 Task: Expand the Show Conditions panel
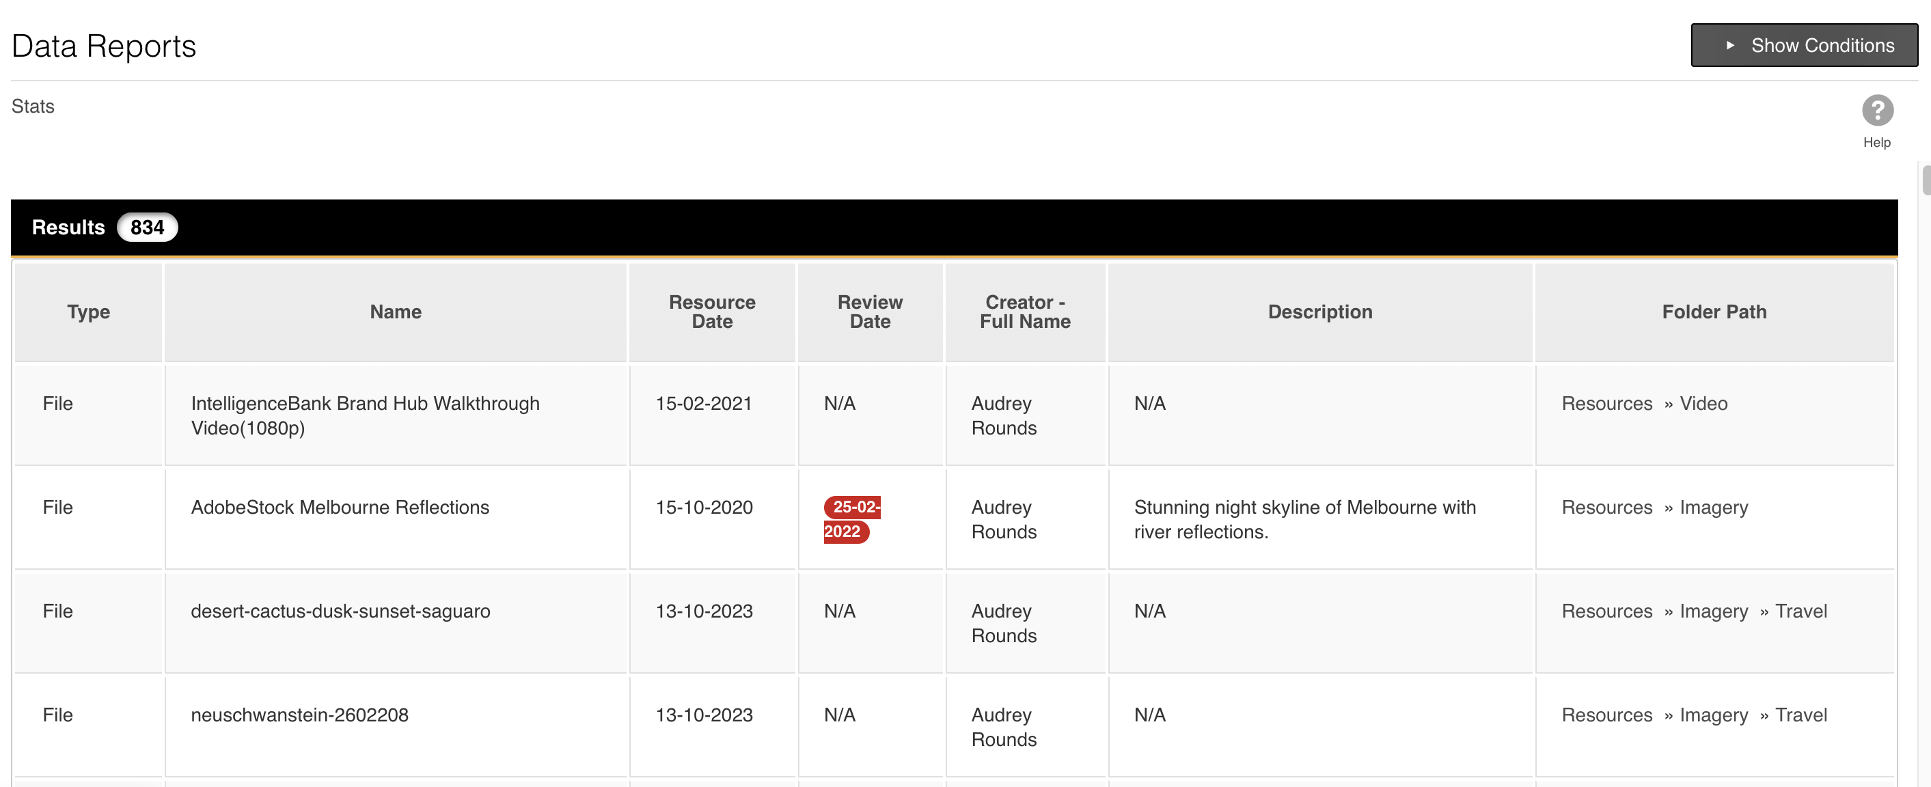pos(1804,46)
